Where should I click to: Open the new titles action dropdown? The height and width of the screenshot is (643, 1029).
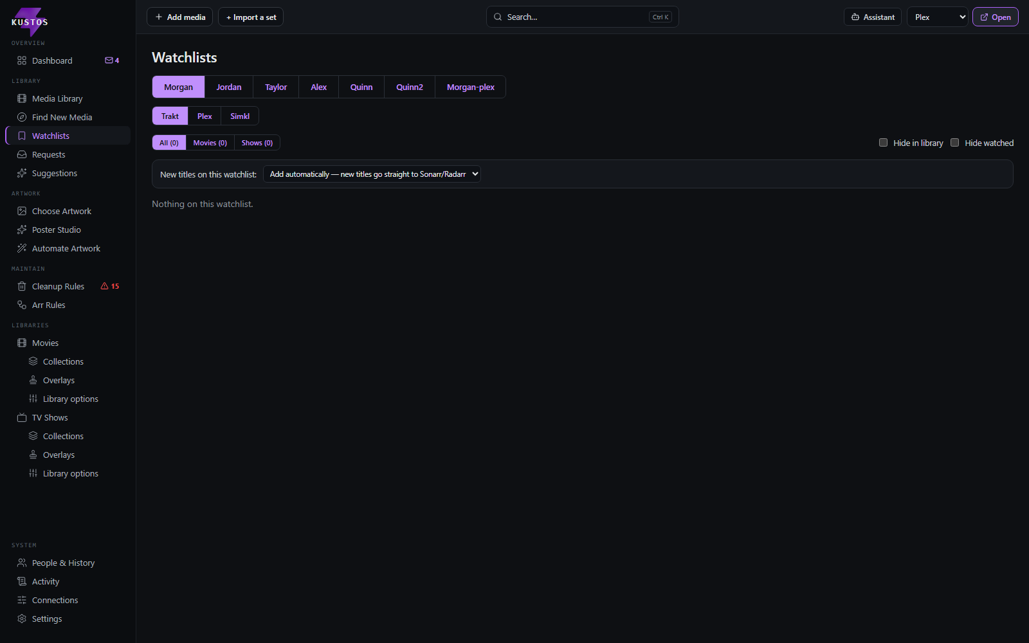(x=372, y=174)
